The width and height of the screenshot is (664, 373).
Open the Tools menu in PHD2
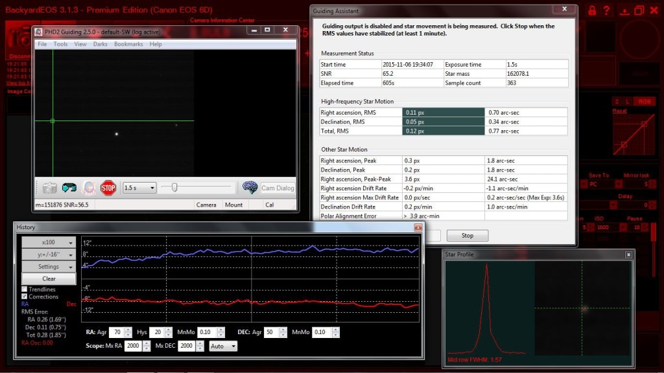[x=60, y=44]
